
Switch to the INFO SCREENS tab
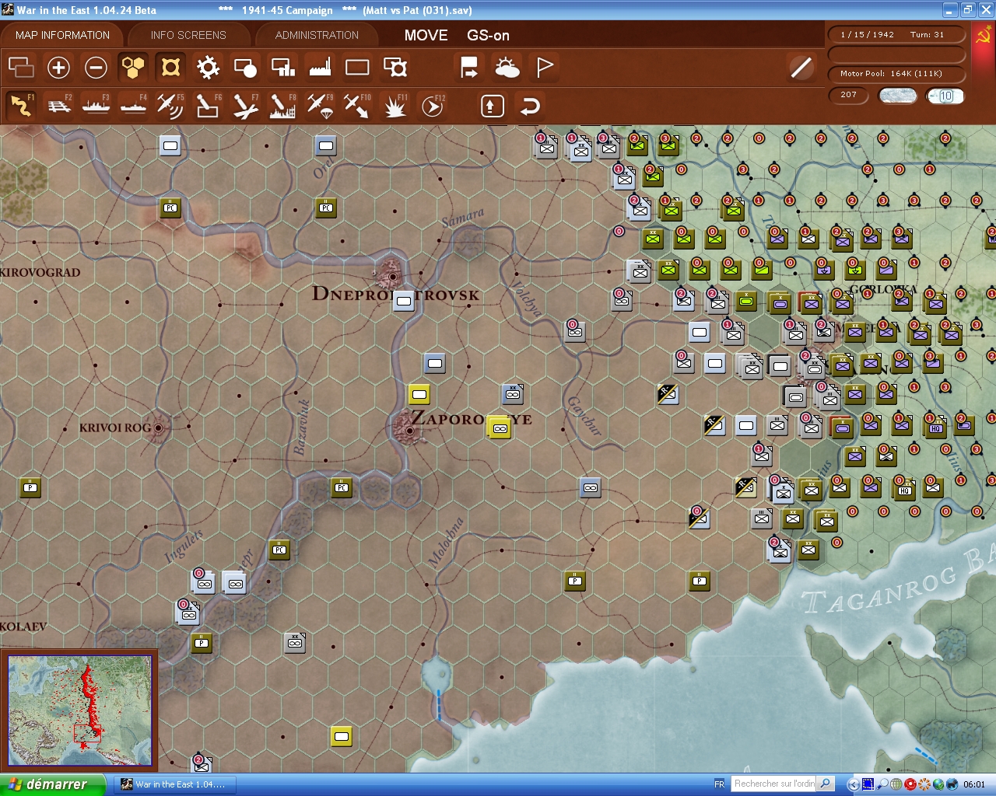[x=188, y=35]
